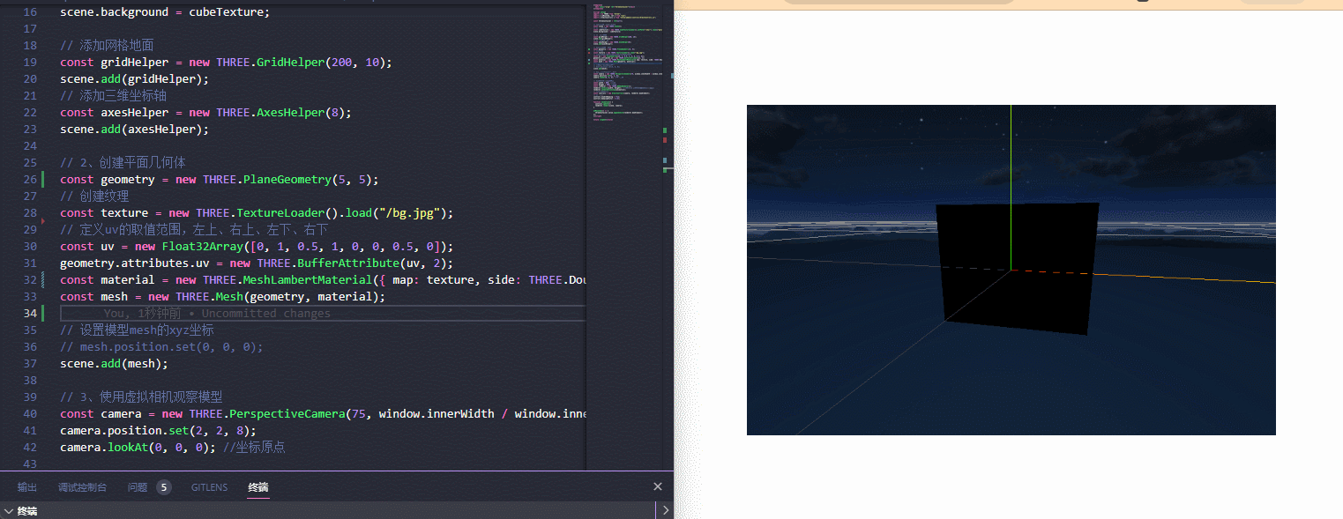
Task: Click line number 34 in the gutter
Action: click(30, 313)
